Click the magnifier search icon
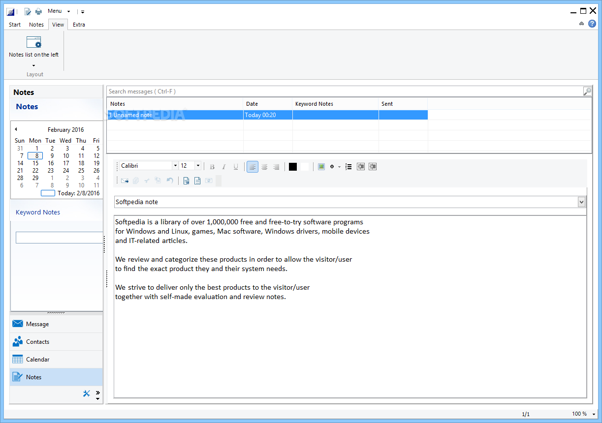 point(587,91)
